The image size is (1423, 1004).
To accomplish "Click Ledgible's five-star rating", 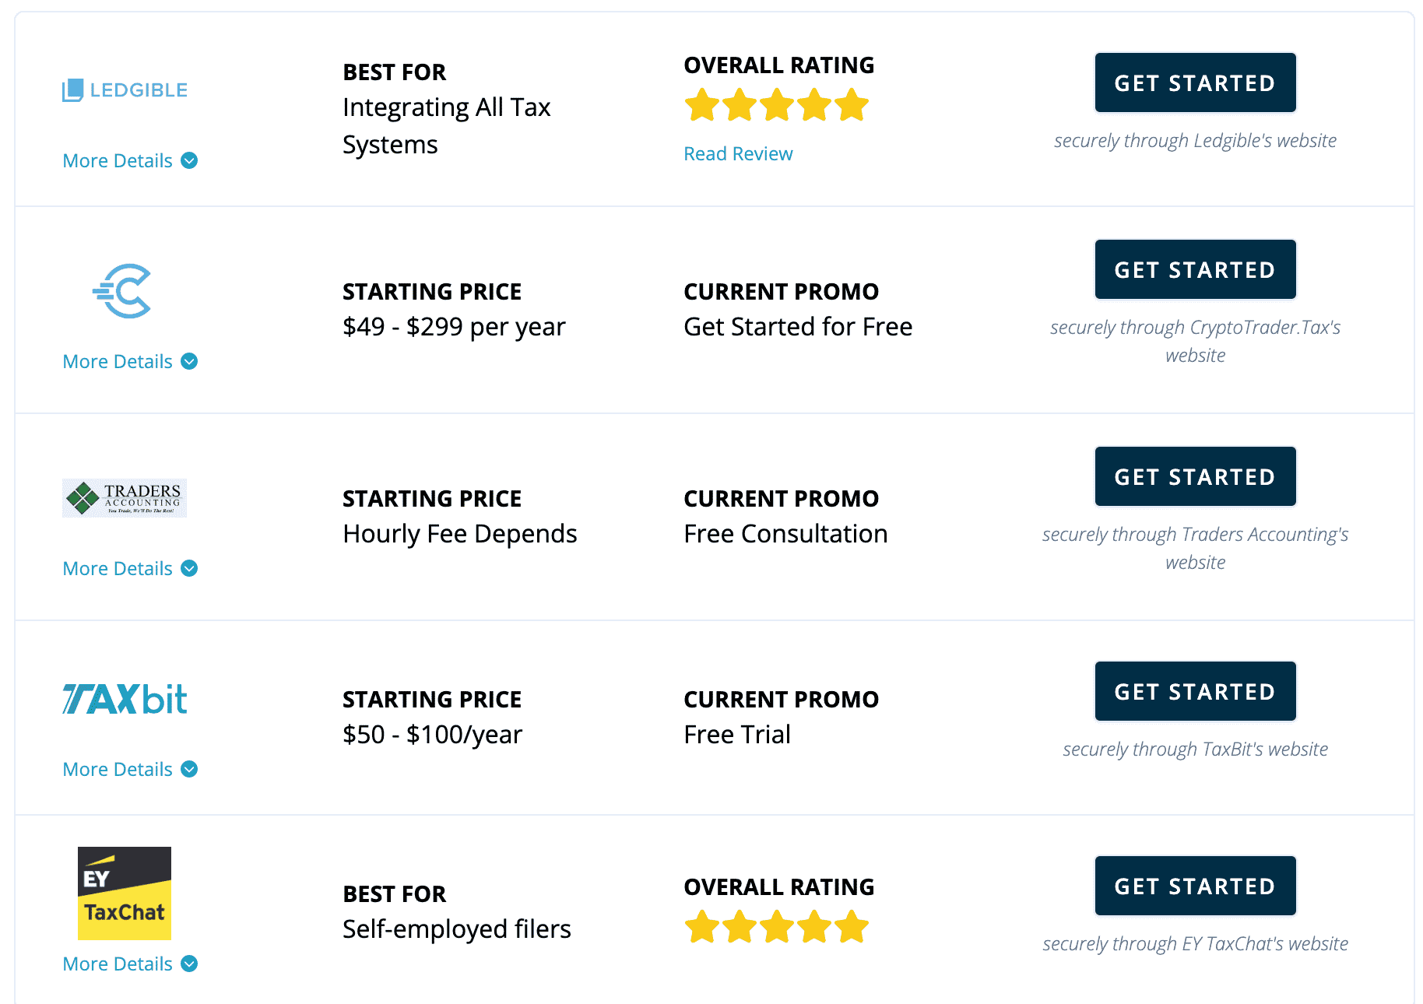I will click(x=776, y=105).
